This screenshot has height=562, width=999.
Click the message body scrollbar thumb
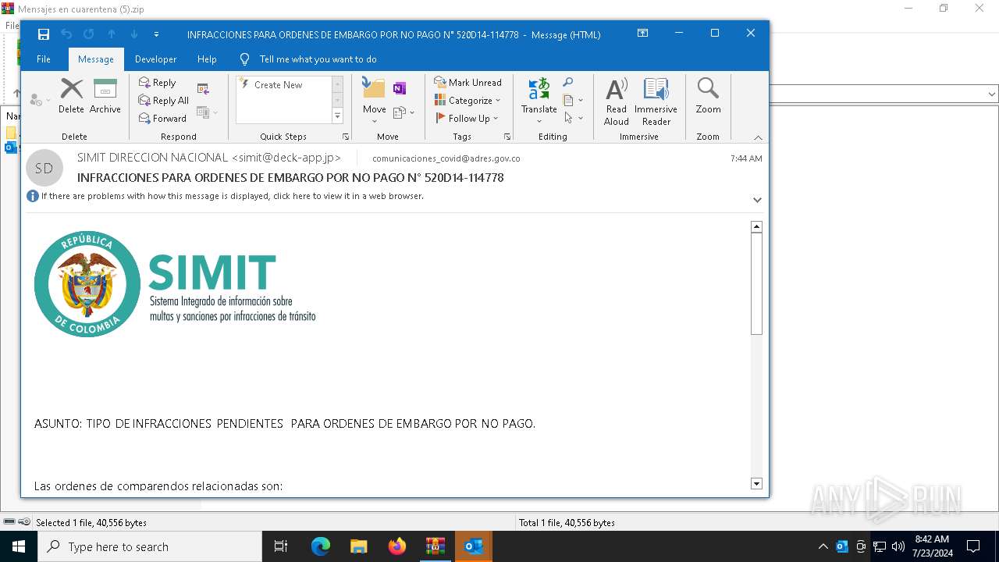click(x=756, y=284)
